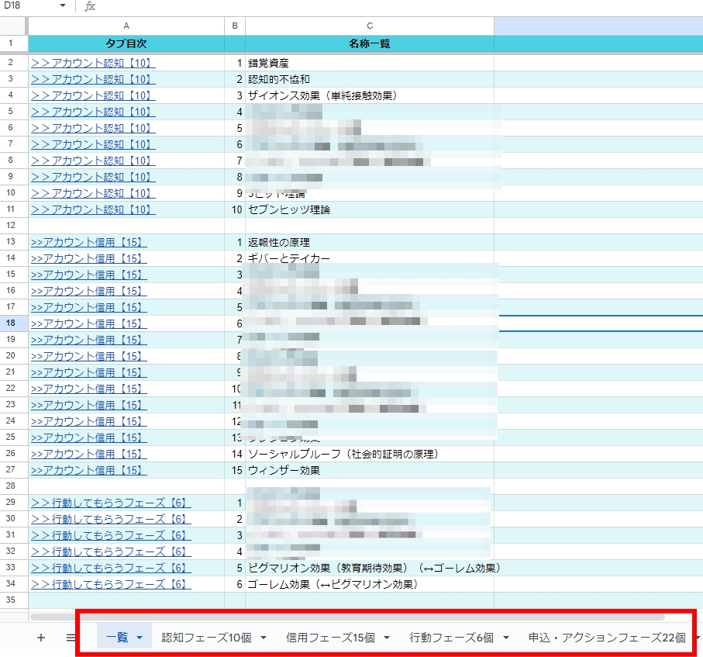
Task: Open the all sheets list icon
Action: pos(71,638)
